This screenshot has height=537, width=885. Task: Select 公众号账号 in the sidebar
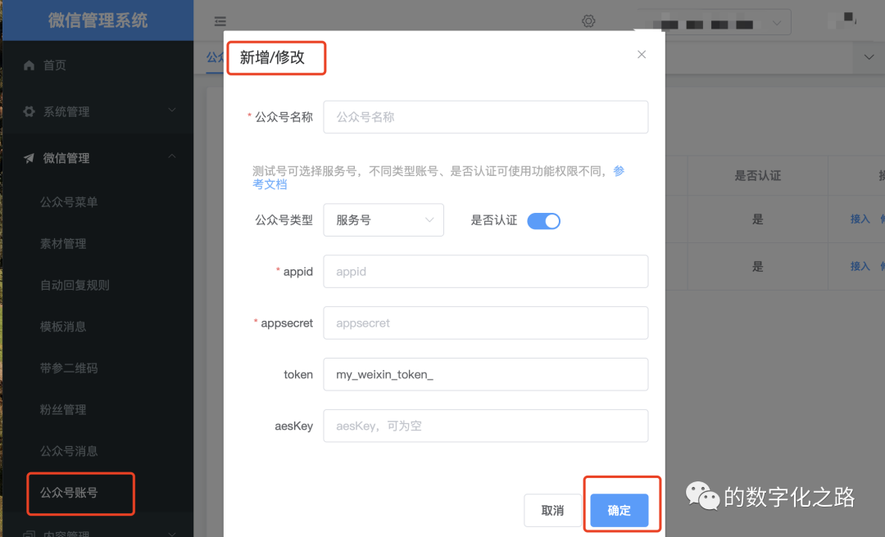[69, 493]
